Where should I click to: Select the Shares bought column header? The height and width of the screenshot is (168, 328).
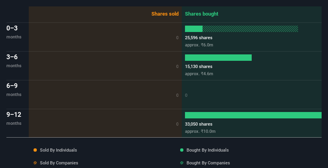click(201, 14)
